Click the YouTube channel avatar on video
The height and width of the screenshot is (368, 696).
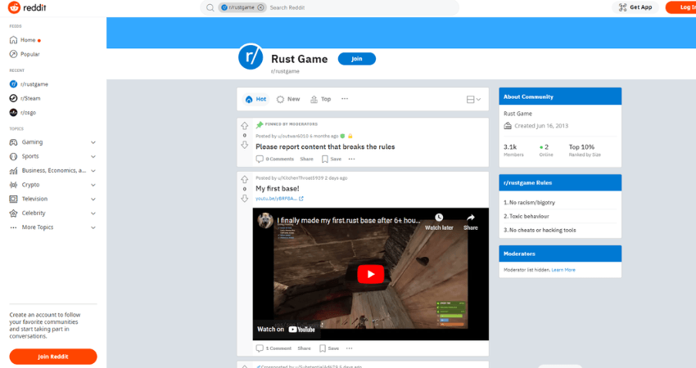[265, 220]
